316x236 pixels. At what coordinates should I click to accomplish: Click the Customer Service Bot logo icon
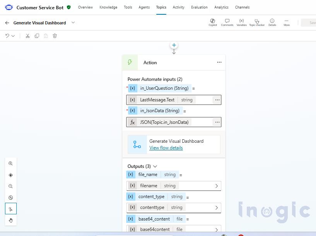click(9, 7)
